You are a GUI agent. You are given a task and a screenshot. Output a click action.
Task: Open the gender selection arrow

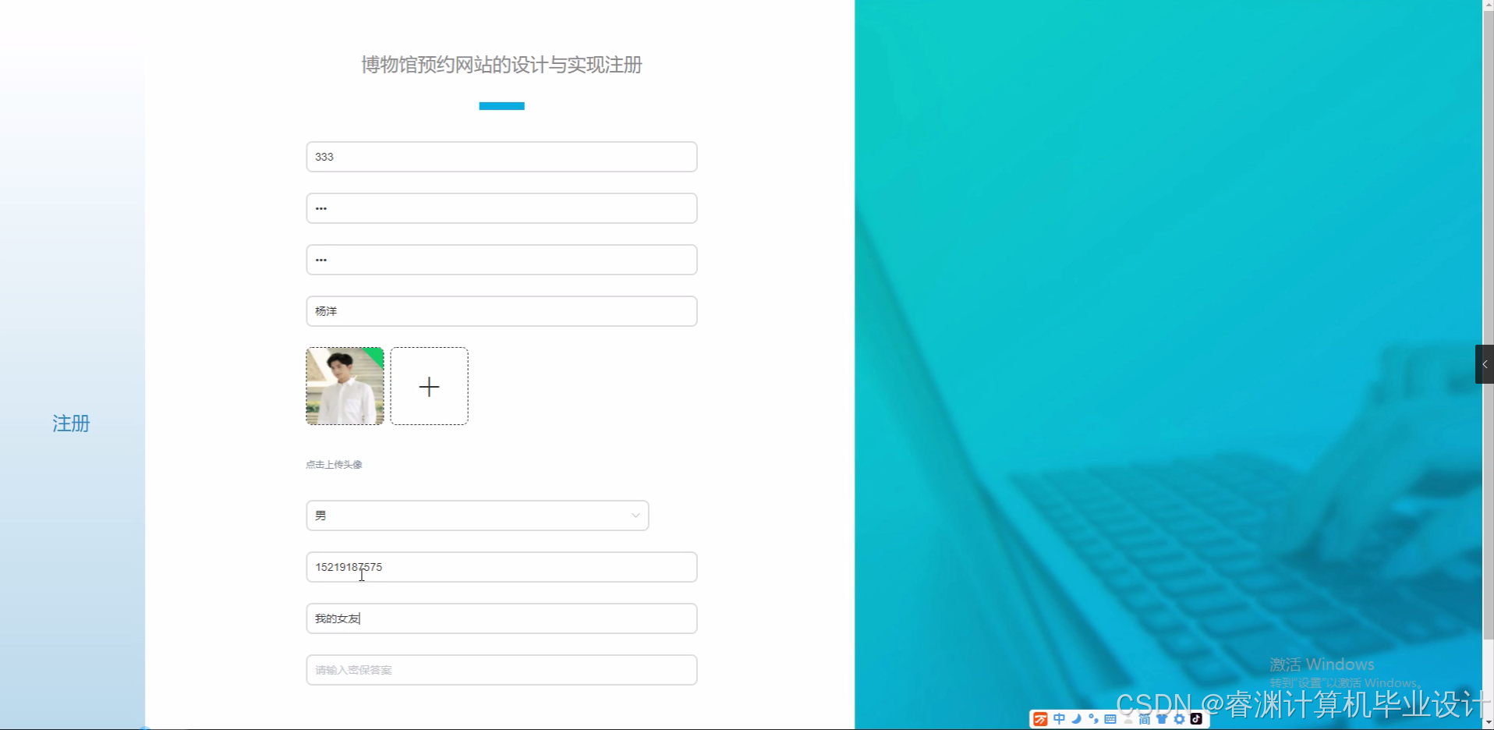coord(635,515)
